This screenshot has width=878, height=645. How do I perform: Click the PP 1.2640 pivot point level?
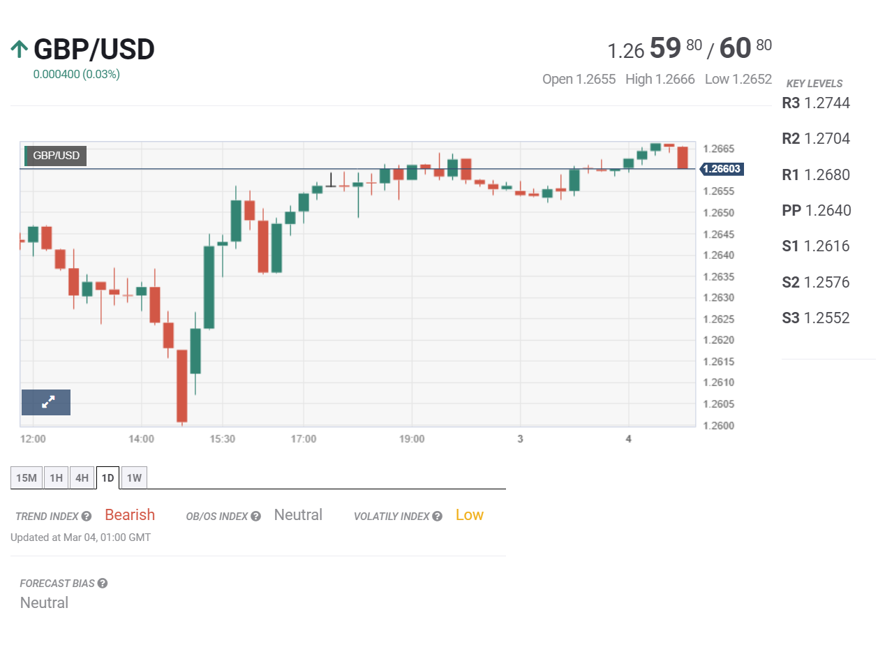[x=816, y=210]
